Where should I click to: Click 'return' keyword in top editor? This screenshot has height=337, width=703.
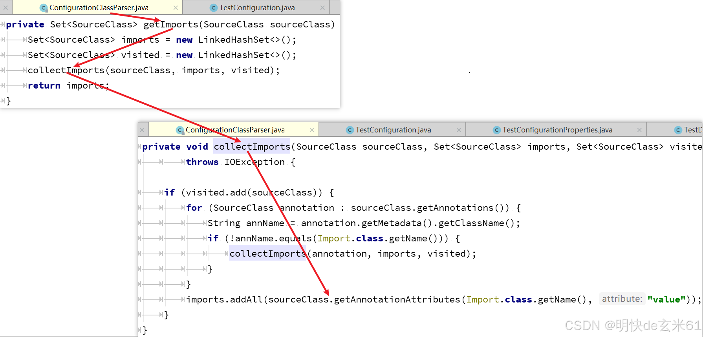click(44, 85)
